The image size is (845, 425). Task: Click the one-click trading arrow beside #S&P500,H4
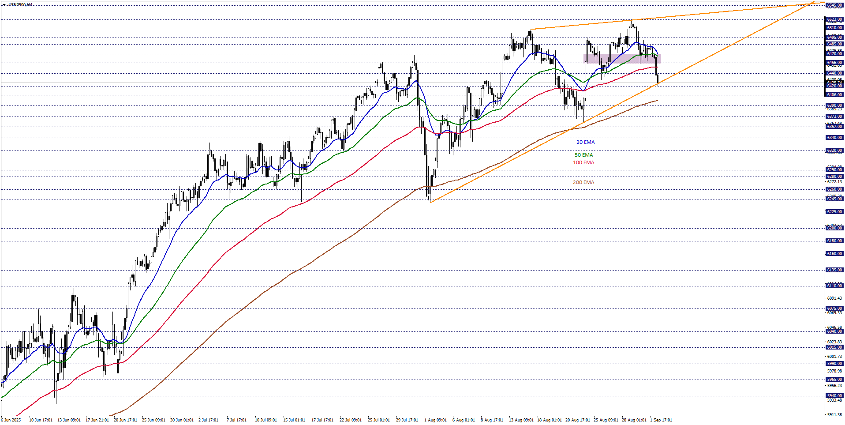(4, 5)
